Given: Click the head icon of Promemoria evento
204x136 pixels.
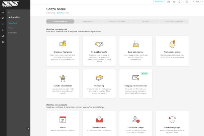Looking at the screenshot, I should (172, 44).
